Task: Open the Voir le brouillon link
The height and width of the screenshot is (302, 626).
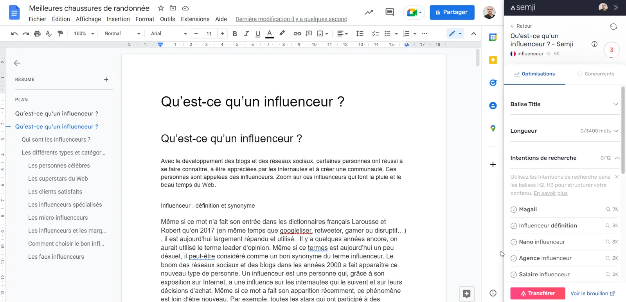Action: click(x=592, y=293)
